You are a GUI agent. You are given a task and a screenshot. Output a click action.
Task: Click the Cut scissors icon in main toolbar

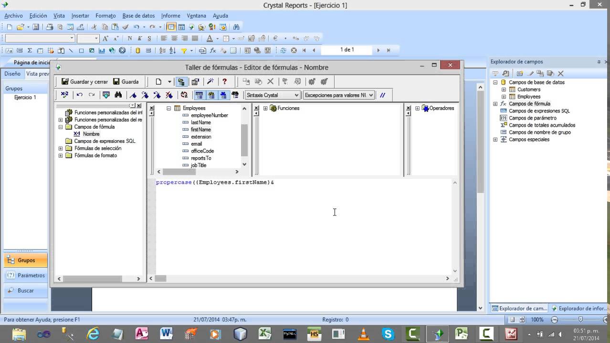click(x=94, y=27)
